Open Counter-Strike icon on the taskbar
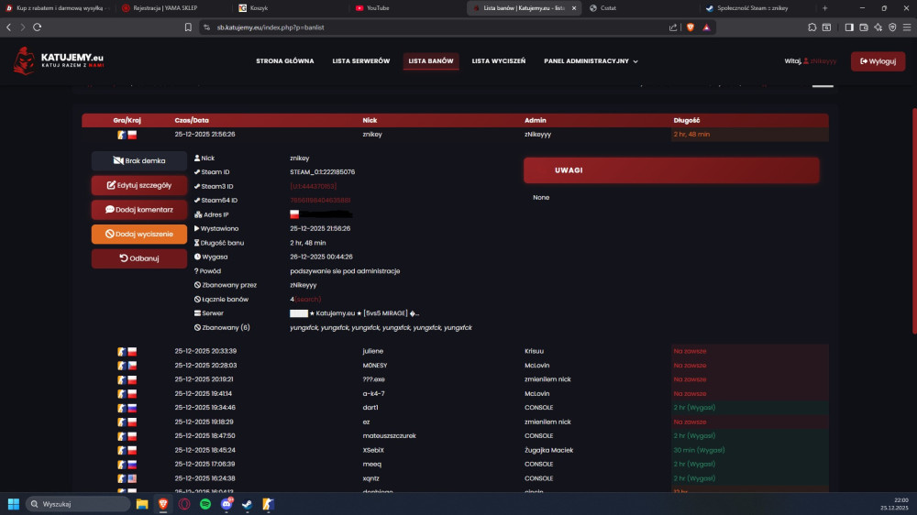Screen dimensions: 917x515 point(268,504)
